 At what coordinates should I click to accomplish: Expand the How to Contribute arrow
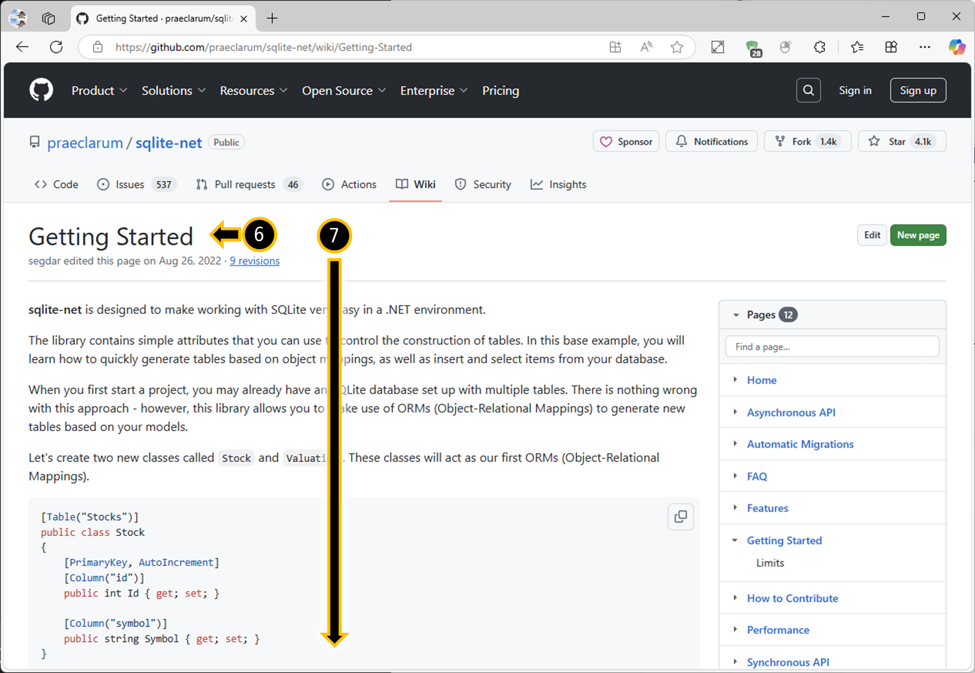coord(736,597)
